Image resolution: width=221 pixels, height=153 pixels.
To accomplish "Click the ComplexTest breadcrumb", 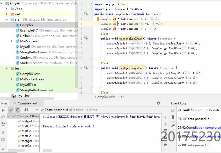I will (105, 97).
